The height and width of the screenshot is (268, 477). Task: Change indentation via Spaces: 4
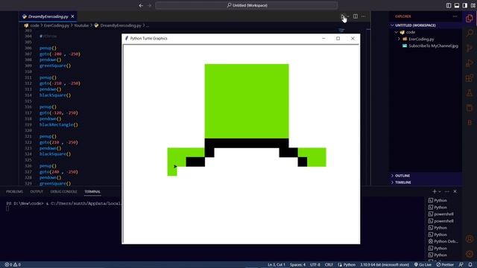pyautogui.click(x=297, y=265)
